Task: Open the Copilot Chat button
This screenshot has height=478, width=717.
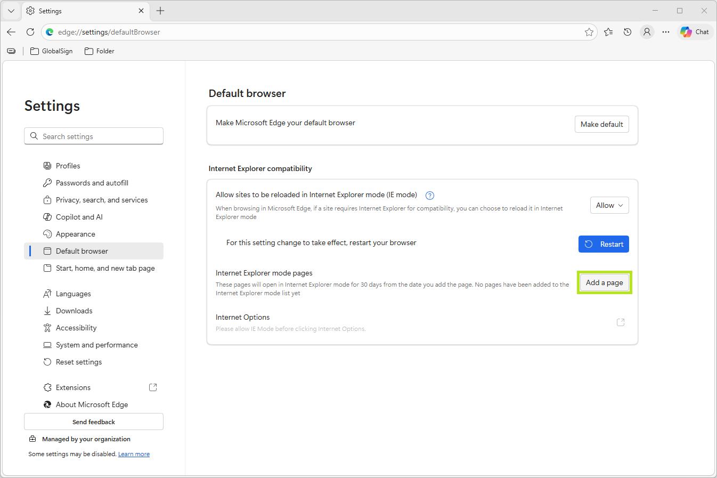Action: (695, 32)
